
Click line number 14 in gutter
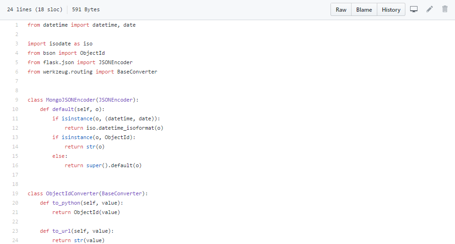[x=15, y=147]
